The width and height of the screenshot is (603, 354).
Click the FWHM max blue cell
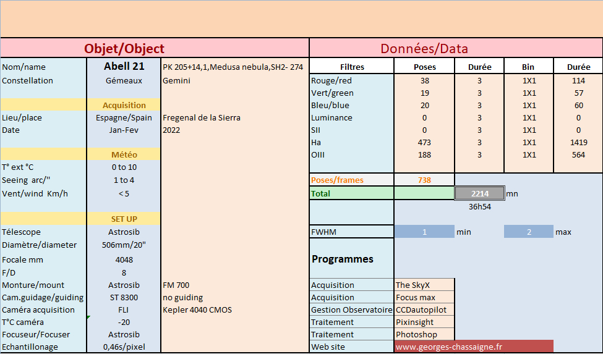(x=528, y=232)
